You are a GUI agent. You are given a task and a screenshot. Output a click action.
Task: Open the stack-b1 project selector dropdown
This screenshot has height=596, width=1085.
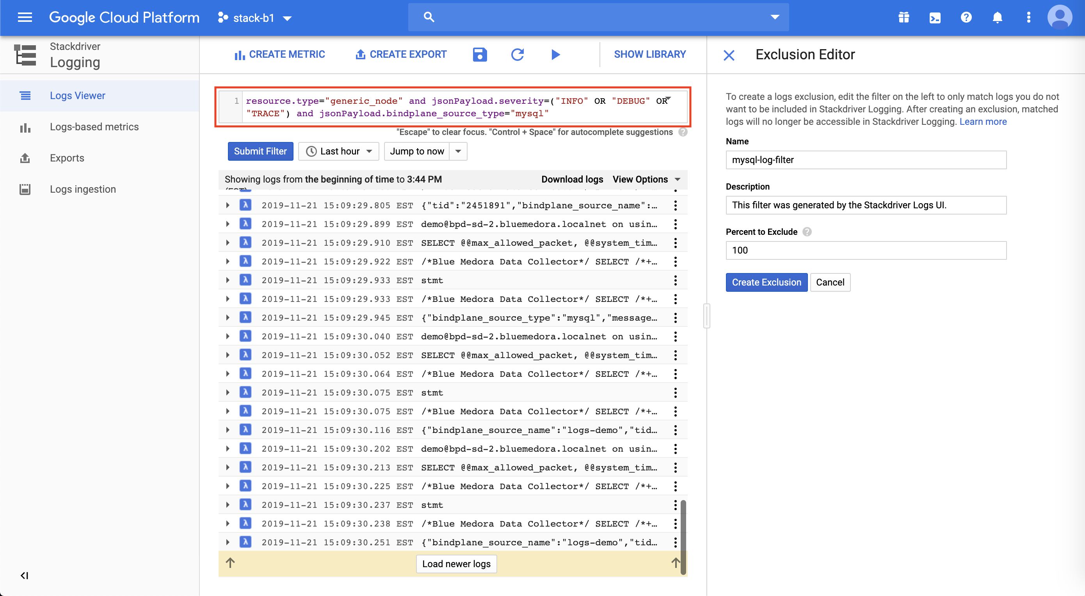point(254,18)
